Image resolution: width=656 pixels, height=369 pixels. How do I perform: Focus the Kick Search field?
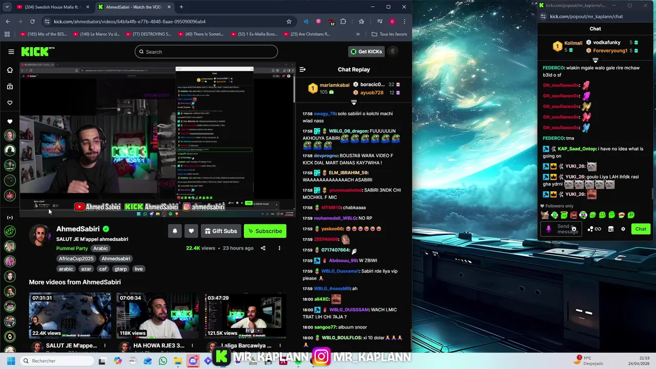[207, 52]
